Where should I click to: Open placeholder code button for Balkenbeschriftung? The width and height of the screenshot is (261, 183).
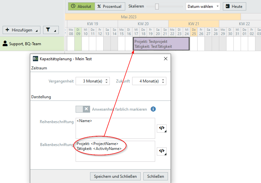161,151
